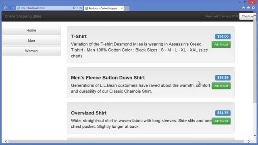Click the T-Shirt product title
This screenshot has width=258, height=145.
coord(79,37)
